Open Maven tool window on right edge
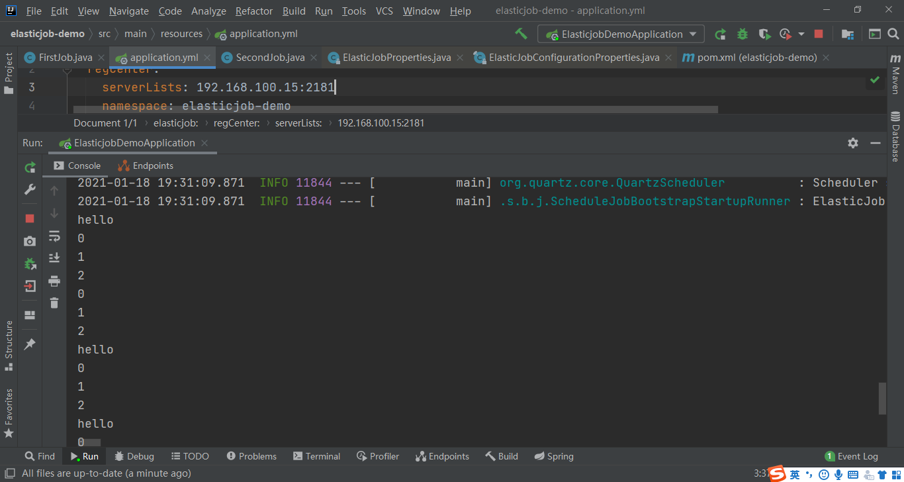This screenshot has height=482, width=904. (895, 74)
